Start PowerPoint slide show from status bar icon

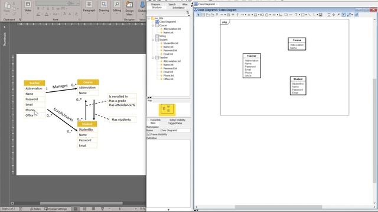(x=102, y=209)
